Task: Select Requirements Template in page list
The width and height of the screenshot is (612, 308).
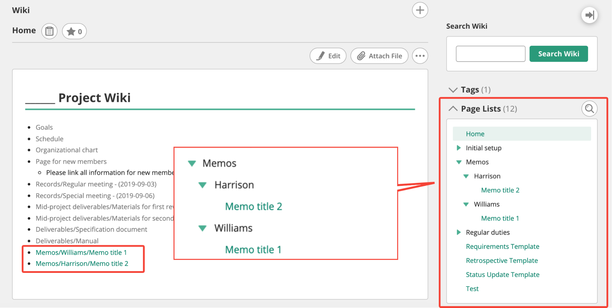Action: pyautogui.click(x=502, y=246)
